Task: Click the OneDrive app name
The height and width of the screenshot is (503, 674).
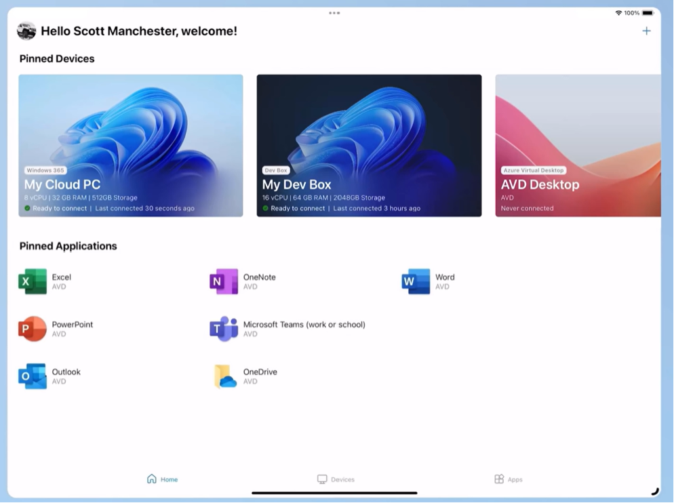Action: click(260, 372)
